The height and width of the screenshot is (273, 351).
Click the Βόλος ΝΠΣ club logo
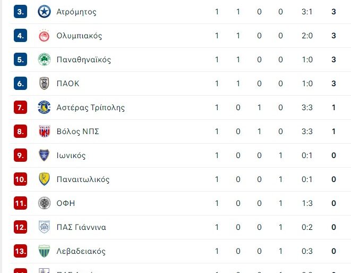point(44,131)
